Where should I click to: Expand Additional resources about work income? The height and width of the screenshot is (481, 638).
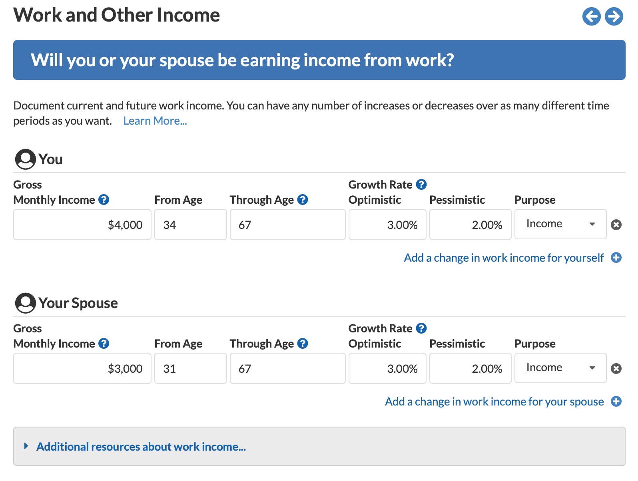tap(141, 447)
